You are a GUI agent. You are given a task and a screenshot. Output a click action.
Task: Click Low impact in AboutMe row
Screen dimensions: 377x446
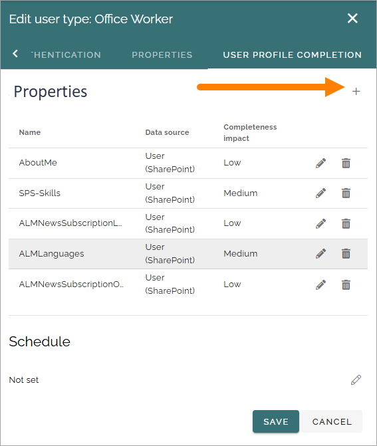pyautogui.click(x=232, y=162)
